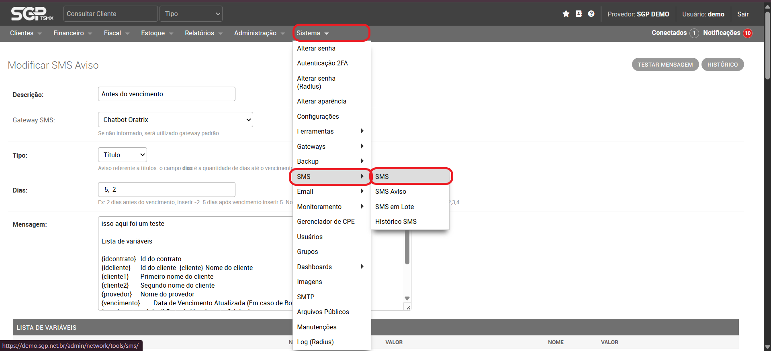Open Configurações in Sistema menu
The height and width of the screenshot is (351, 771).
[x=318, y=117]
